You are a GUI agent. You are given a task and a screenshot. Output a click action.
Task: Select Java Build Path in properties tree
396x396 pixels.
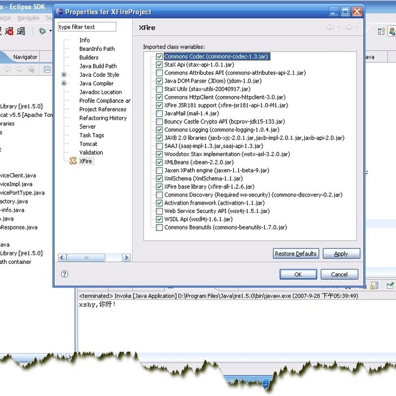pyautogui.click(x=98, y=66)
